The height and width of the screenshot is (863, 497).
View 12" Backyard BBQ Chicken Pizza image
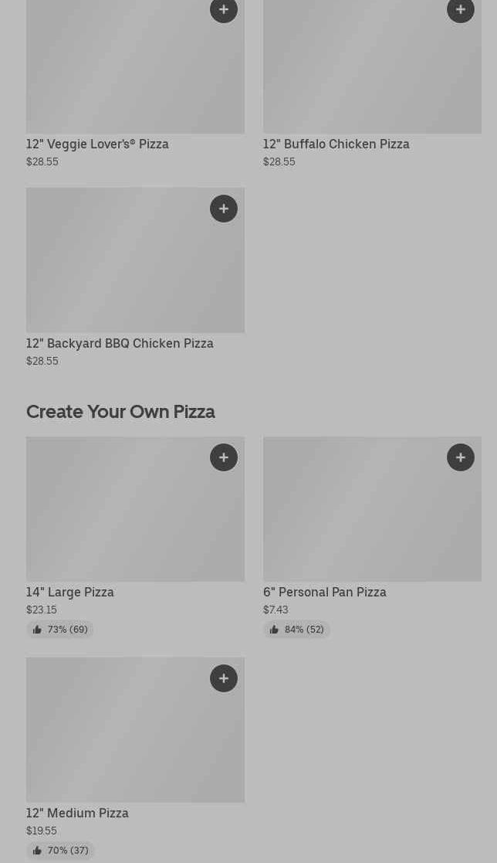pos(116,267)
